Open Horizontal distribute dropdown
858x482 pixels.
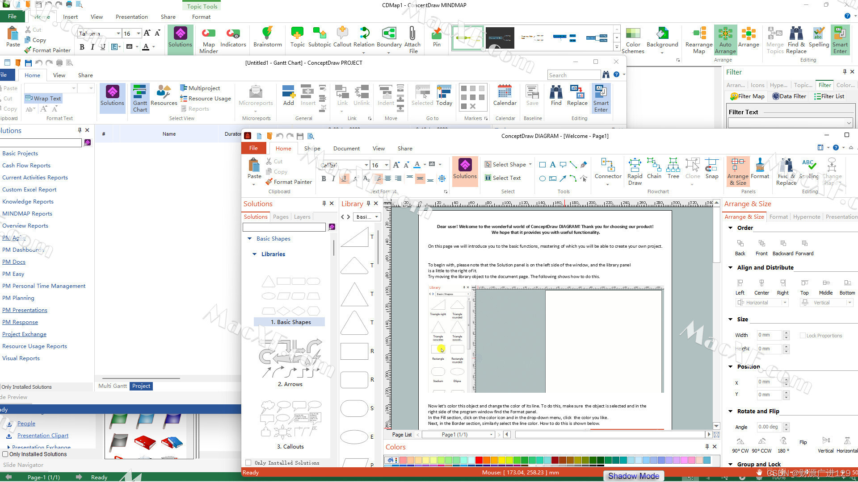(x=784, y=303)
